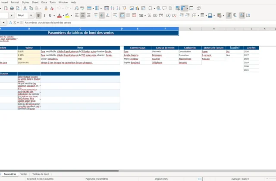The height and width of the screenshot is (181, 276).
Task: Switch to the Tableau de bord sheet tab
Action: (x=41, y=174)
